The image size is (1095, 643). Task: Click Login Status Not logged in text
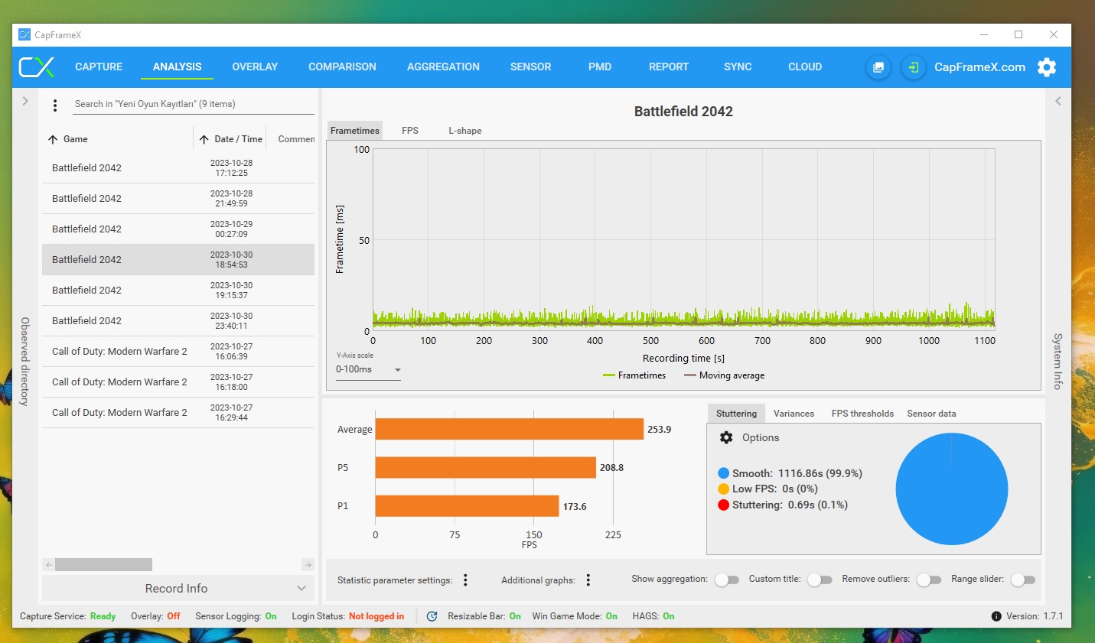pyautogui.click(x=376, y=616)
